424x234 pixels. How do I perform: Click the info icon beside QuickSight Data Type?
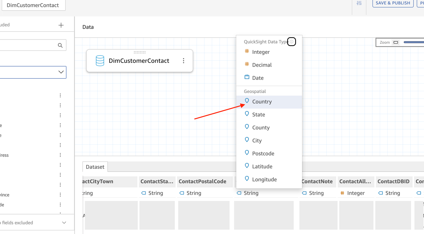pyautogui.click(x=291, y=42)
